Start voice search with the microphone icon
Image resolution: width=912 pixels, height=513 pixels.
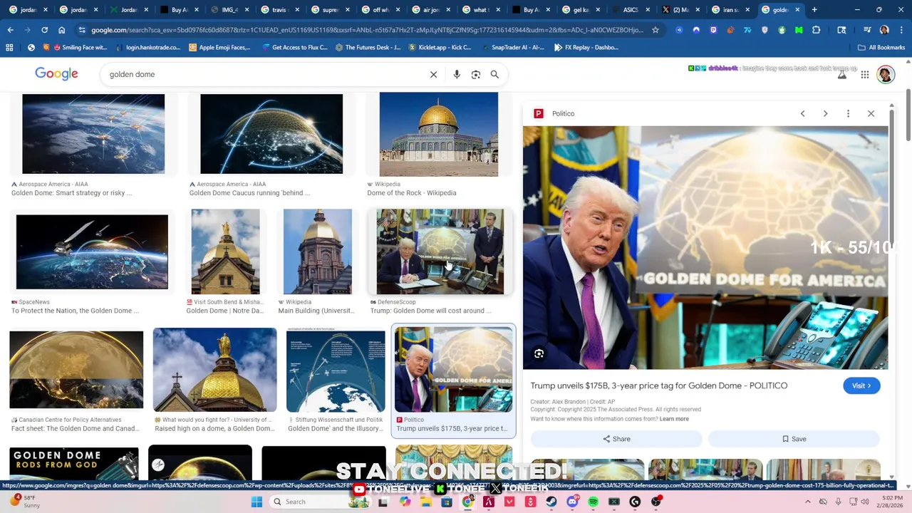pyautogui.click(x=457, y=74)
